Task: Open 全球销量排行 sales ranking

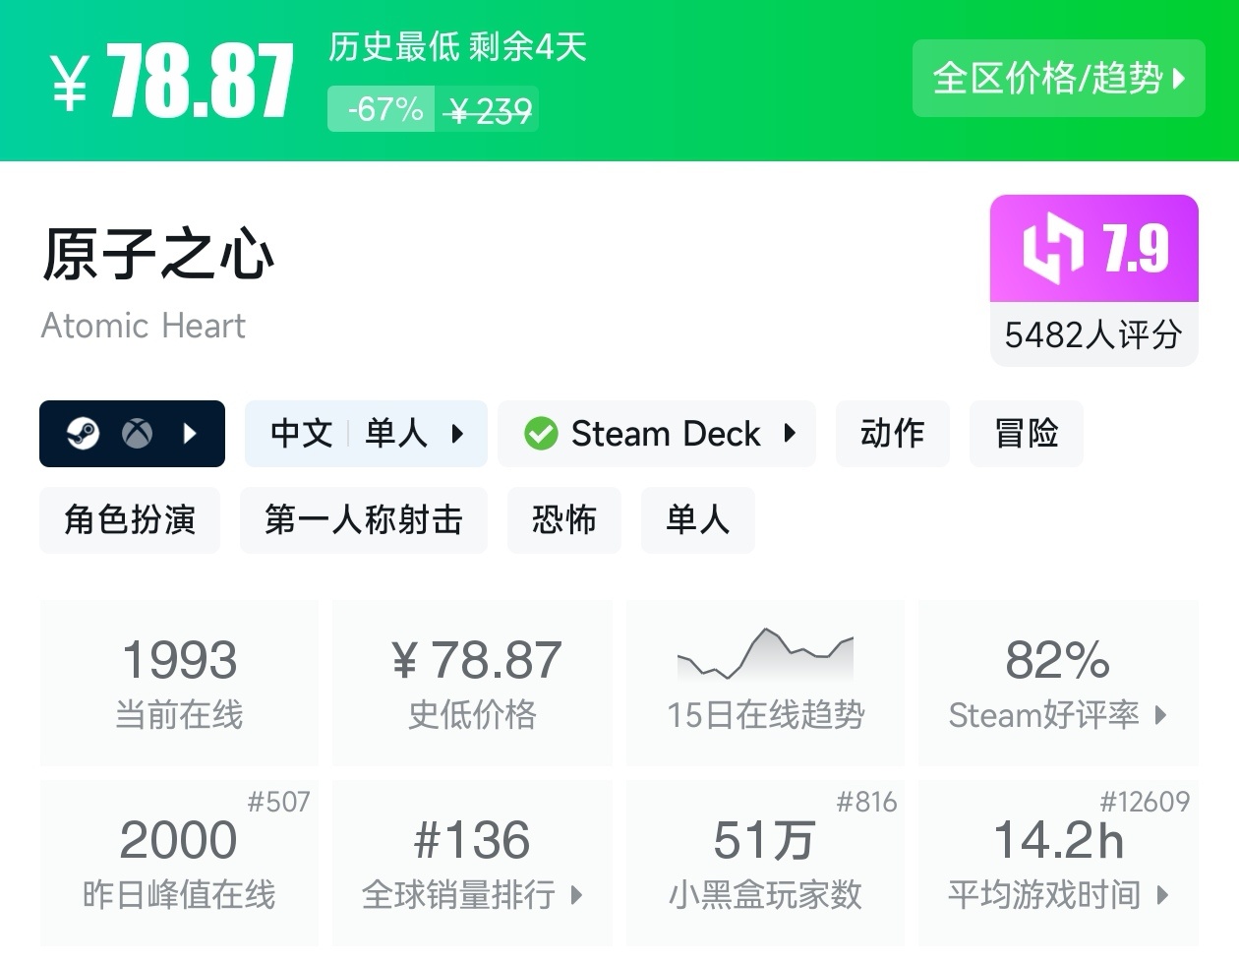Action: (x=472, y=863)
